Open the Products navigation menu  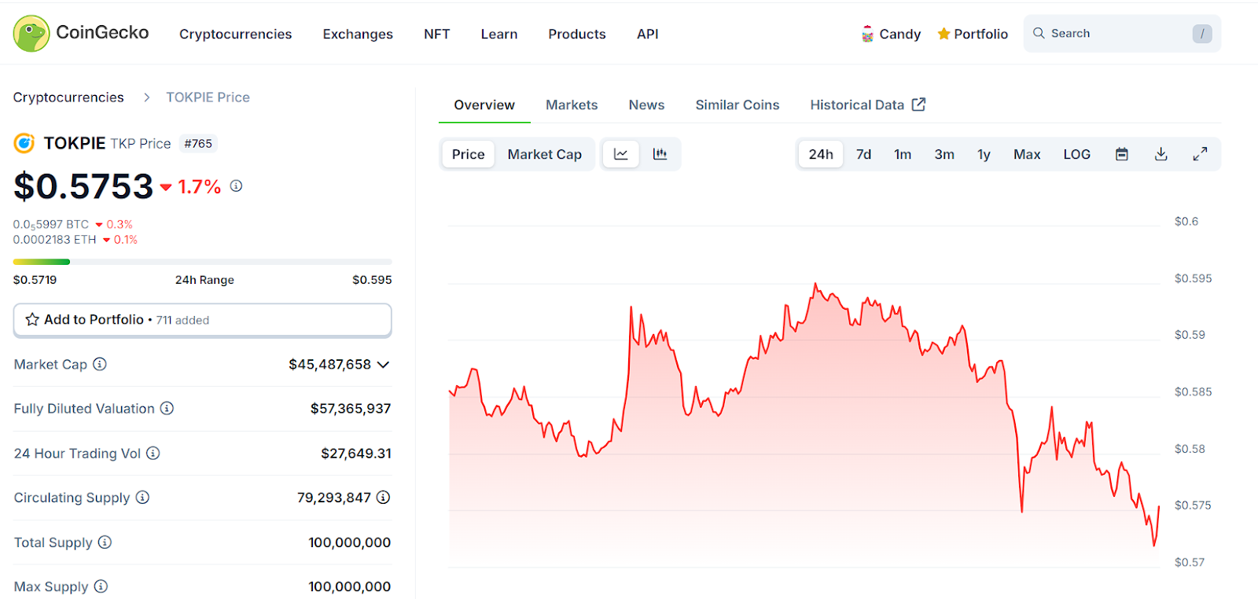click(576, 34)
